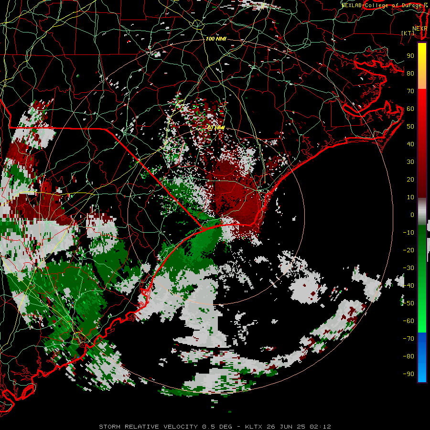Click the KLTX 26 JUN 25 02:12 timestamp
Viewport: 430px width, 430px height.
point(288,427)
